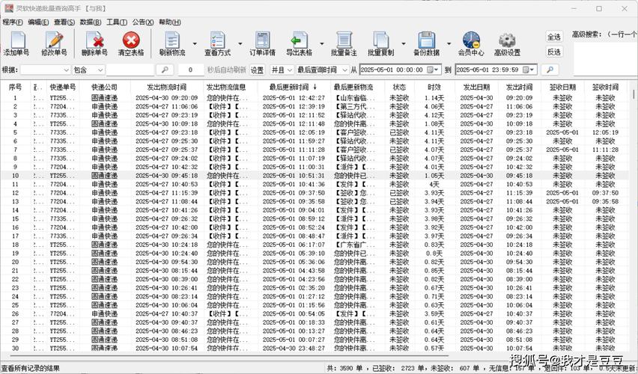Click the 全选 (select all) button
Image resolution: width=638 pixels, height=374 pixels.
pos(554,37)
